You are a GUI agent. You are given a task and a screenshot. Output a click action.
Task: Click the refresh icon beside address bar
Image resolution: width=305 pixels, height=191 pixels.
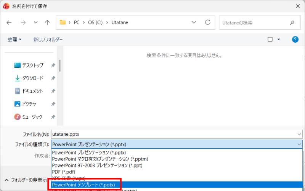(x=208, y=22)
